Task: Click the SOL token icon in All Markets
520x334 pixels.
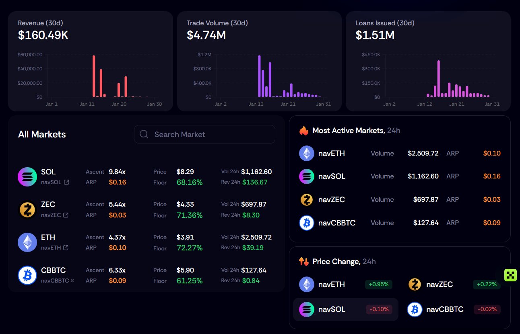Action: point(27,177)
